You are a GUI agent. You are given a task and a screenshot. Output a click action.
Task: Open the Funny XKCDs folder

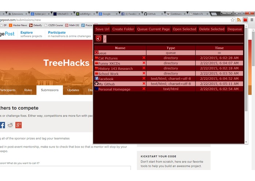109,63
